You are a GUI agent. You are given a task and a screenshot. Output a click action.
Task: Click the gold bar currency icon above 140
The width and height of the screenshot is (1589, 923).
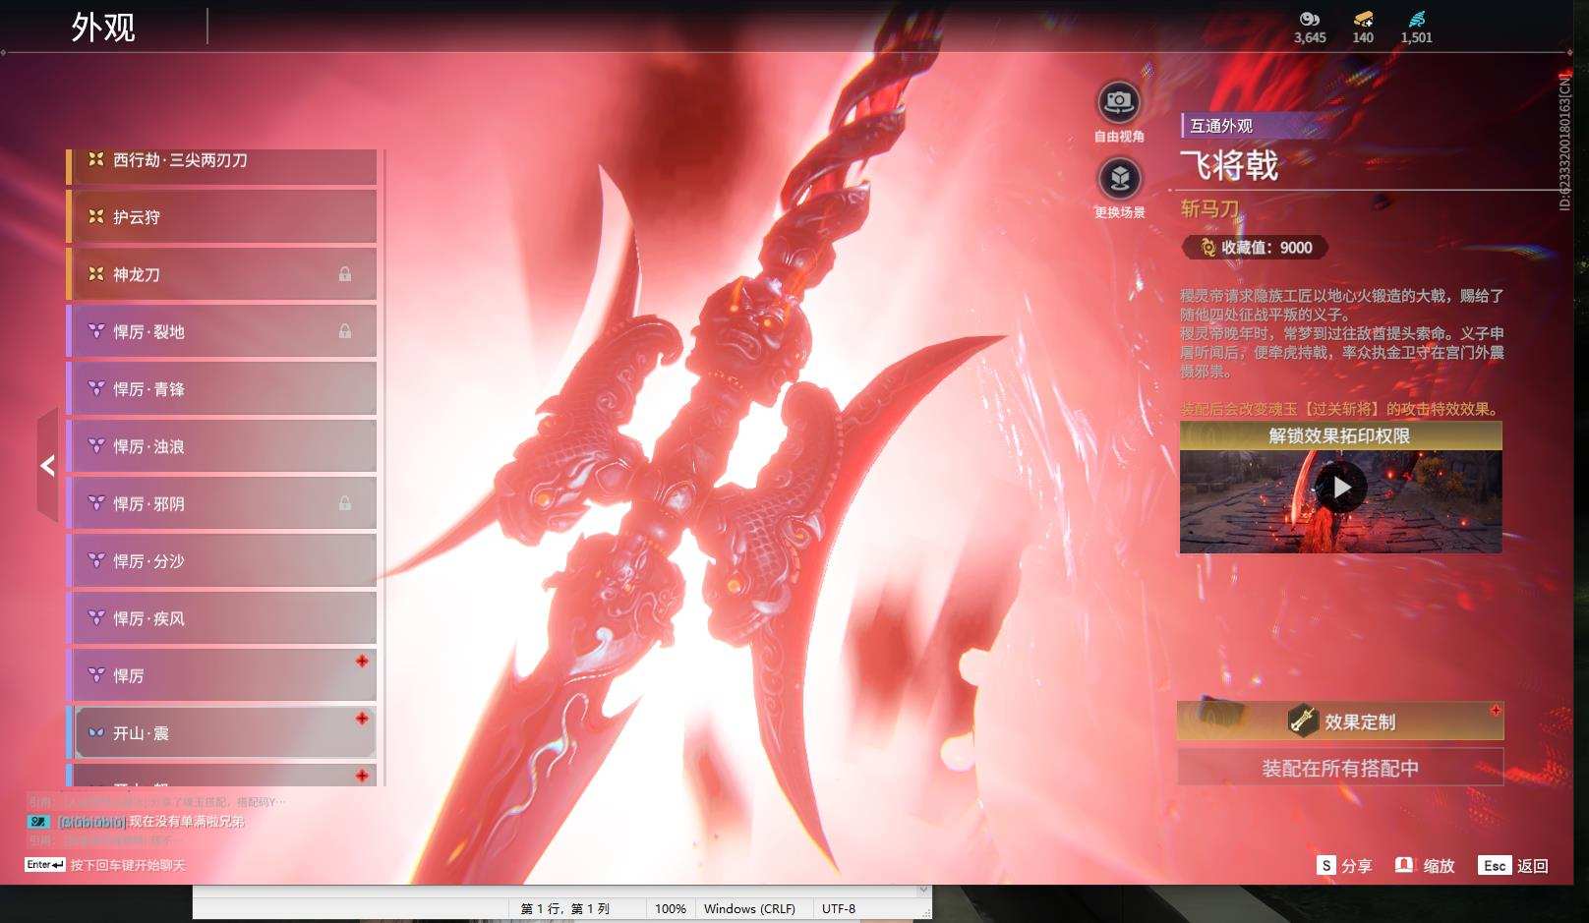coord(1363,19)
